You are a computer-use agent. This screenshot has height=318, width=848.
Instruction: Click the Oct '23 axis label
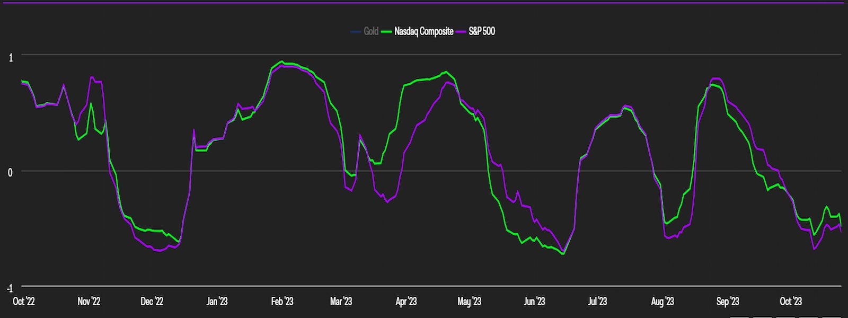click(791, 301)
